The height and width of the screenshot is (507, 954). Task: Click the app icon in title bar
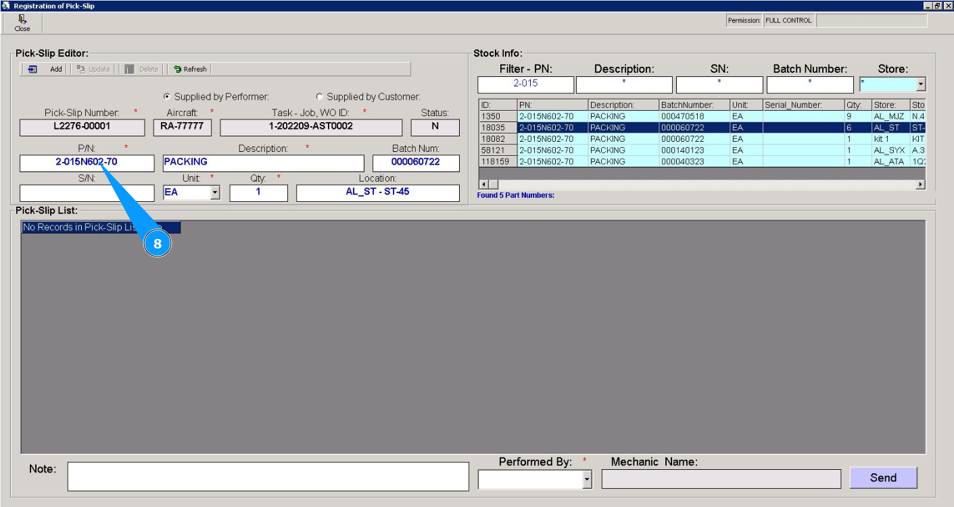pos(6,5)
